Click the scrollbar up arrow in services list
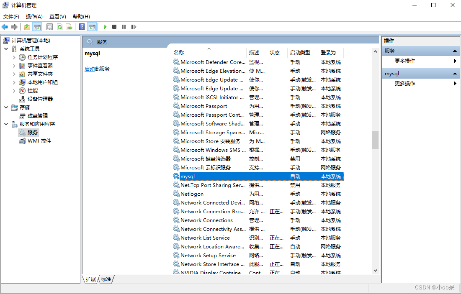Viewport: 461px width, 294px height. click(x=375, y=52)
